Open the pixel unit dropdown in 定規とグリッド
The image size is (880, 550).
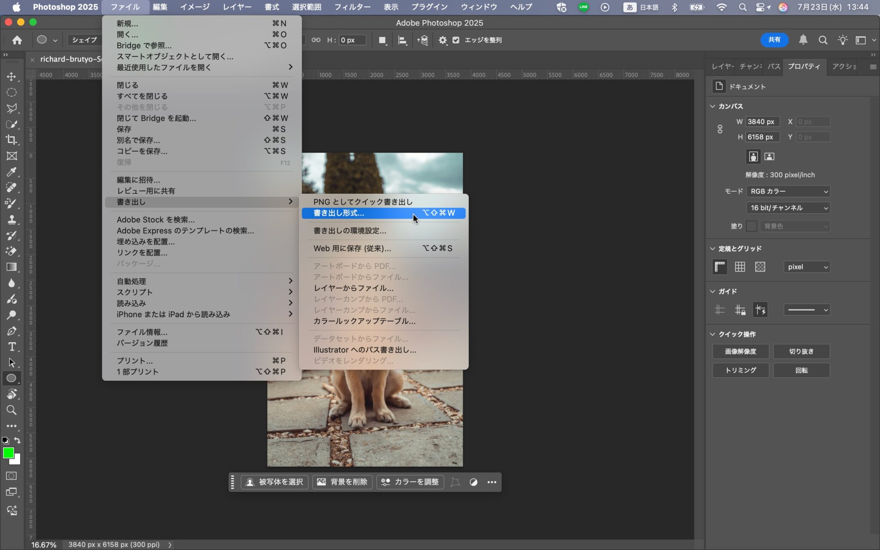click(807, 266)
